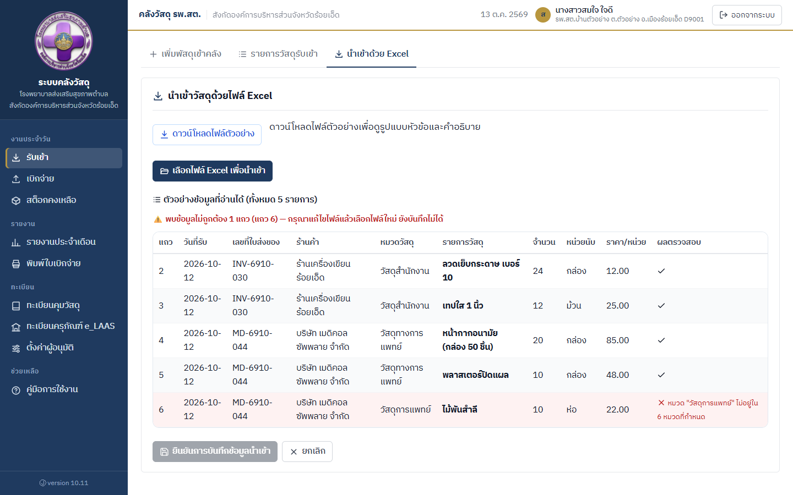Viewport: 793px width, 495px height.
Task: Click the error message about row 6
Action: click(708, 410)
